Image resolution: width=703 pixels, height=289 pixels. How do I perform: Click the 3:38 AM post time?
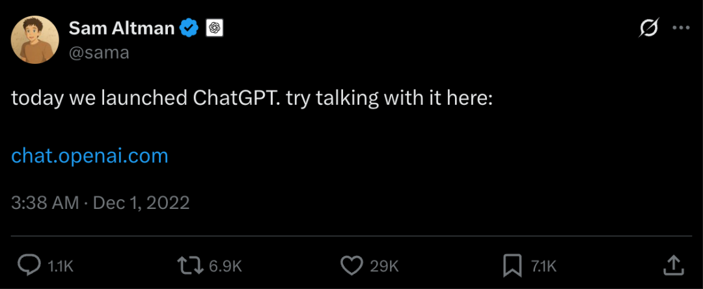(45, 202)
